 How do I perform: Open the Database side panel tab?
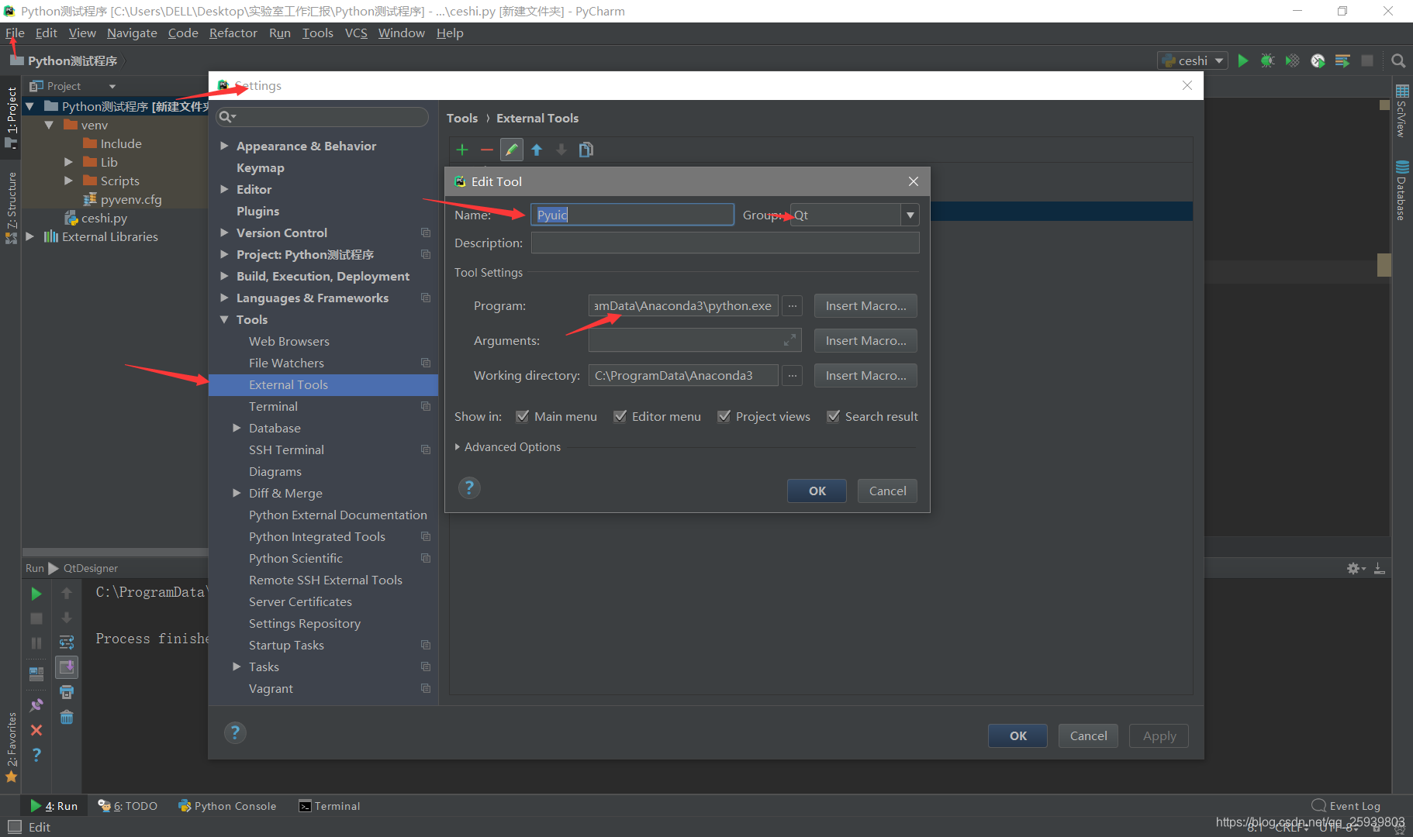(1401, 191)
